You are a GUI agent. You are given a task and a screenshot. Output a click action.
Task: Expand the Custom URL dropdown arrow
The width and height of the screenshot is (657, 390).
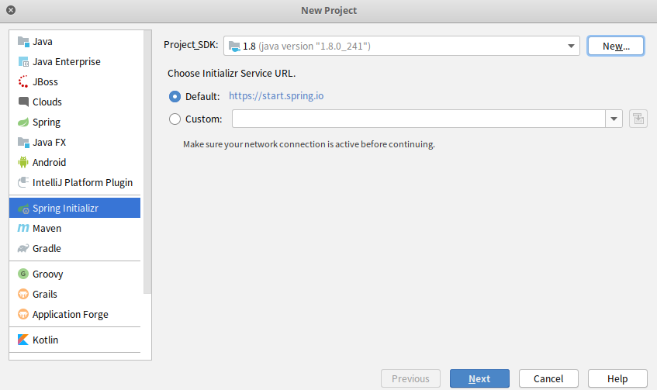[614, 119]
